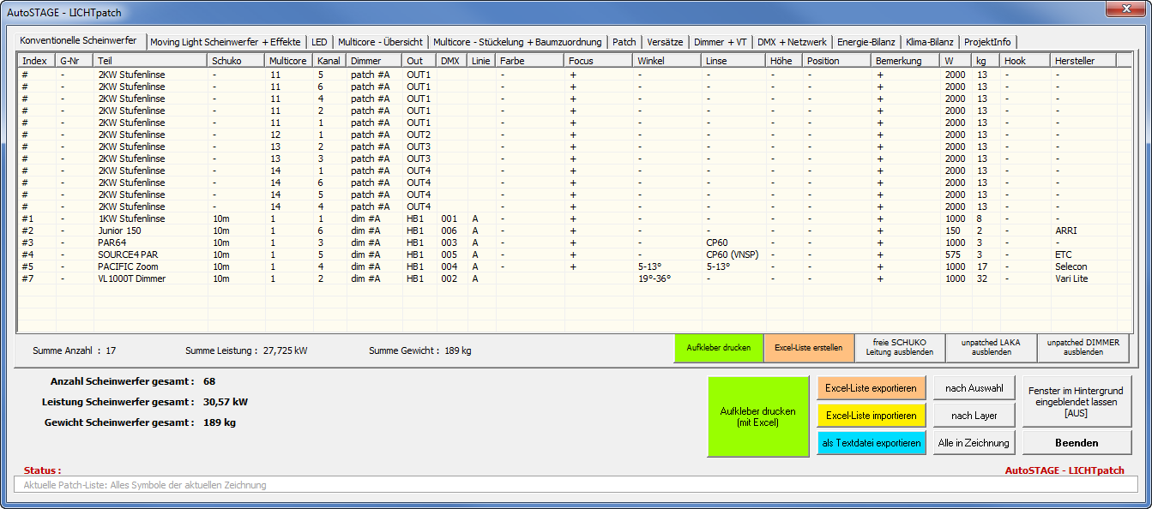Click the orange Excel-Liste erstellen button

(x=808, y=348)
